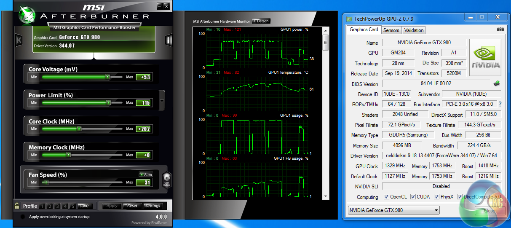The height and width of the screenshot is (228, 511).
Task: Select Afterburner profile slot 4
Action: [65, 206]
